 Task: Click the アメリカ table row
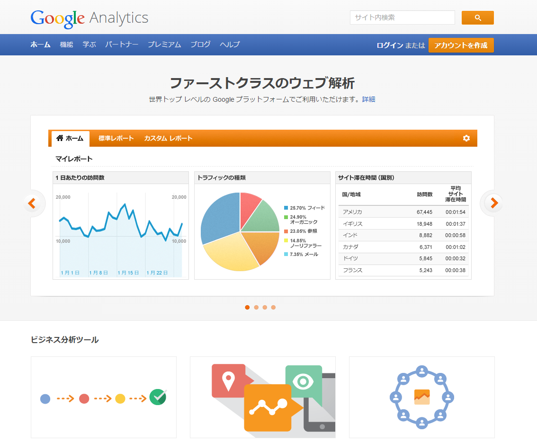[403, 212]
